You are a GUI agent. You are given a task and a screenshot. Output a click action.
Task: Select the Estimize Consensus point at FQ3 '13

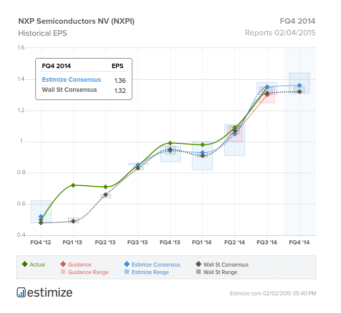tap(138, 165)
